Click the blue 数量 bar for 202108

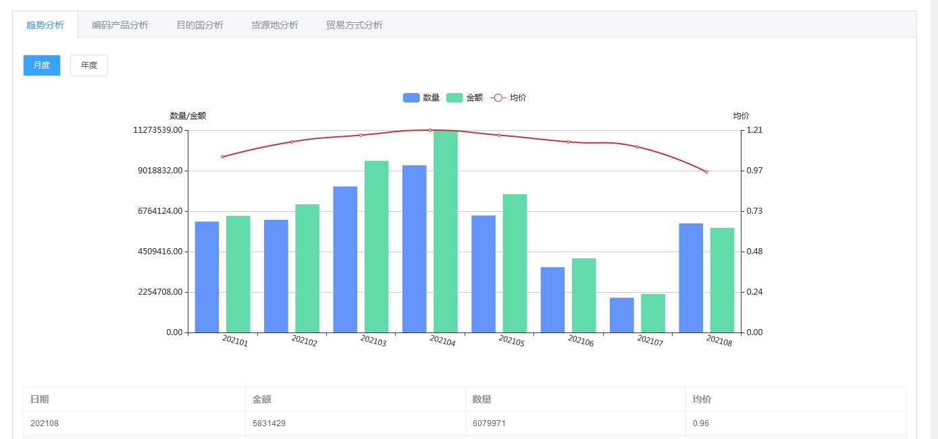coord(691,278)
